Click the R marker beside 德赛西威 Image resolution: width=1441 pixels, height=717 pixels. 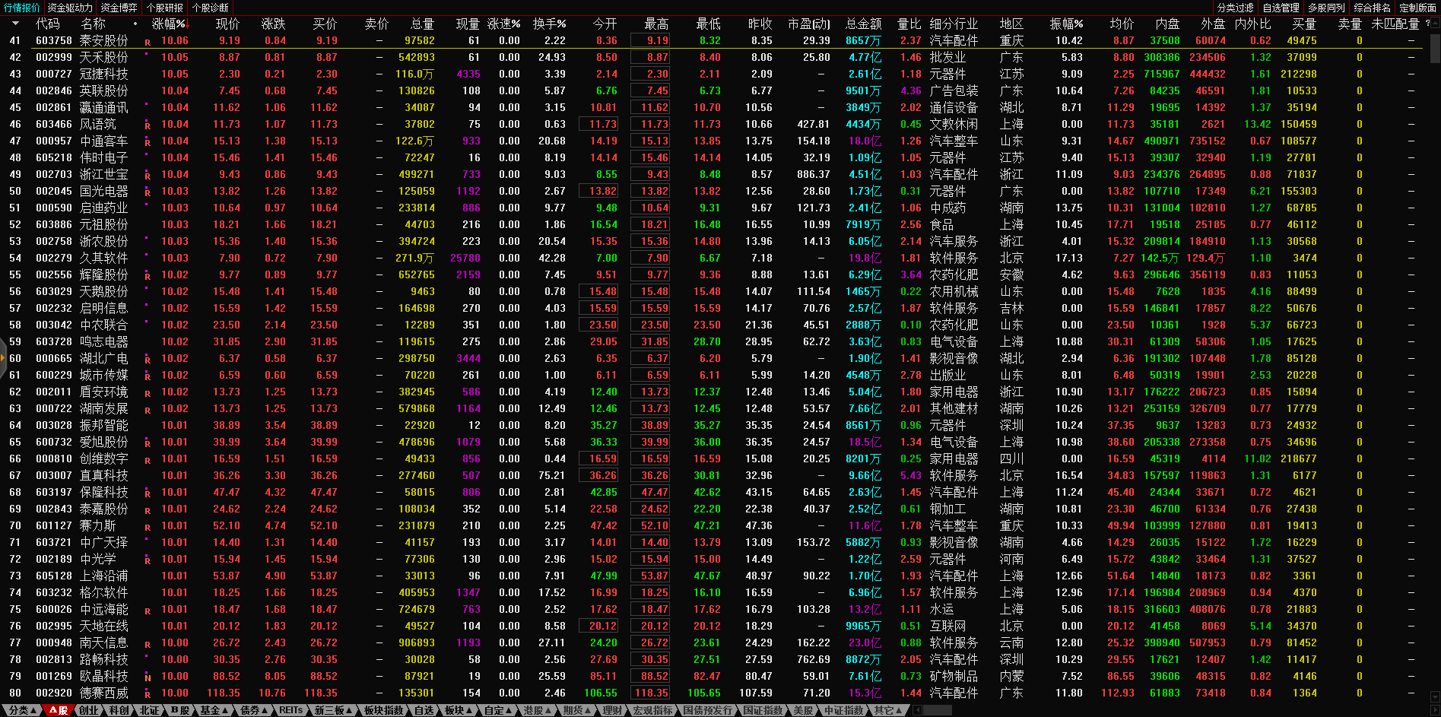pyautogui.click(x=148, y=694)
